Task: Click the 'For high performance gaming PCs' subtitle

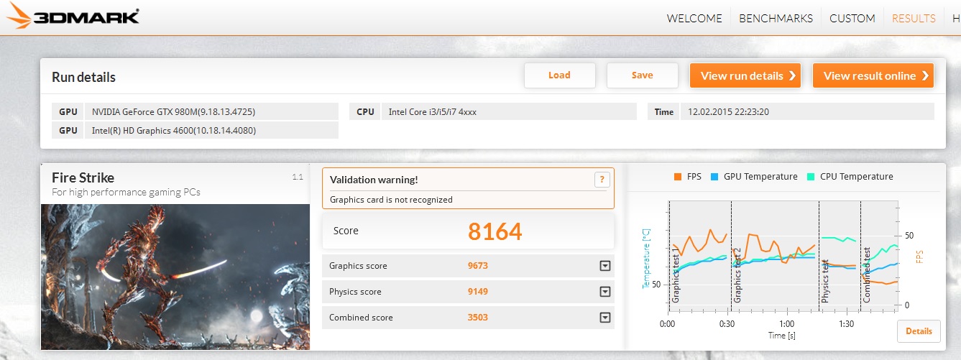Action: (126, 193)
